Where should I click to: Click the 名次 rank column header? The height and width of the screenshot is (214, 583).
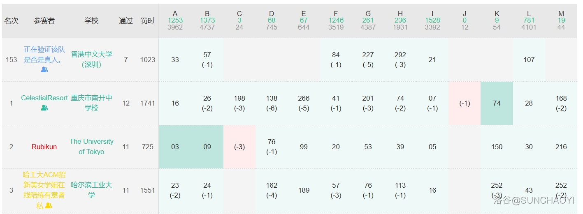(x=11, y=21)
